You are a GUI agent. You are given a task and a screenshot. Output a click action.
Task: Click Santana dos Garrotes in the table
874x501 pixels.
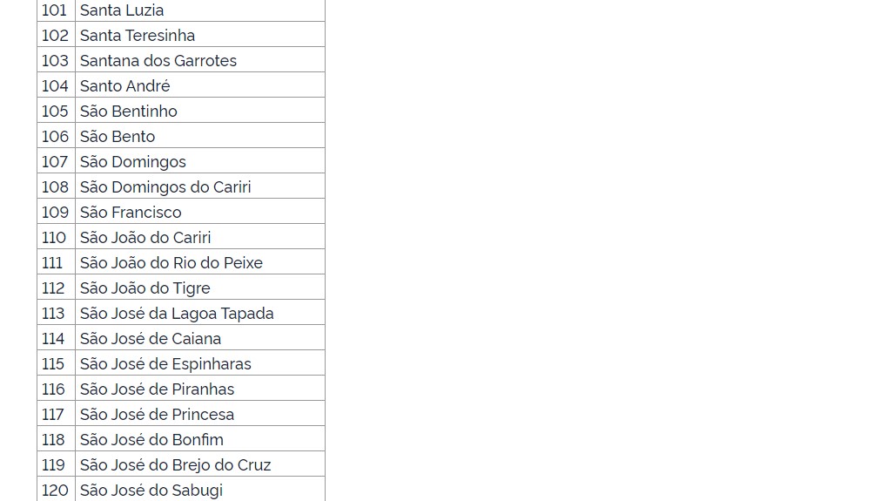tap(158, 61)
